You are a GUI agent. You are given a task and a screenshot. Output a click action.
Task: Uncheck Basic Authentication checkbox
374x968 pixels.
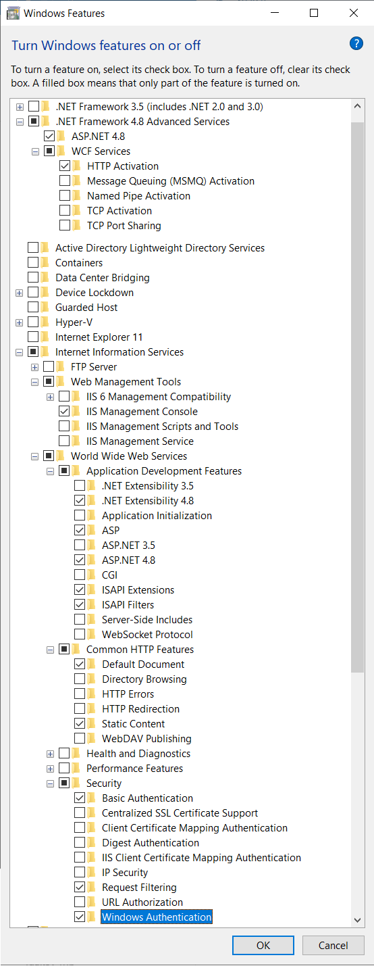pyautogui.click(x=80, y=798)
